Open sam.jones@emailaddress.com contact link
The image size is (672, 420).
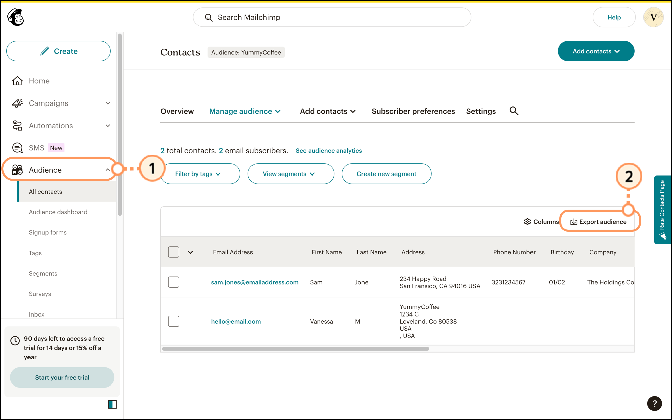click(255, 282)
